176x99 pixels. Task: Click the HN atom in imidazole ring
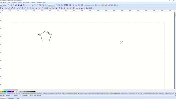pyautogui.click(x=39, y=35)
